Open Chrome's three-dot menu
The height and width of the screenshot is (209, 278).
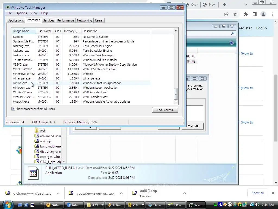272,14
